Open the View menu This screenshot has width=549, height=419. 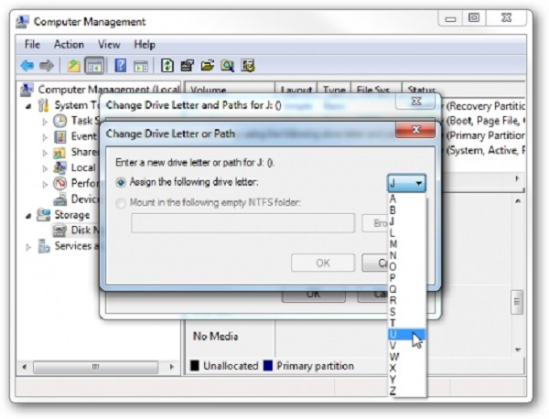pyautogui.click(x=109, y=44)
